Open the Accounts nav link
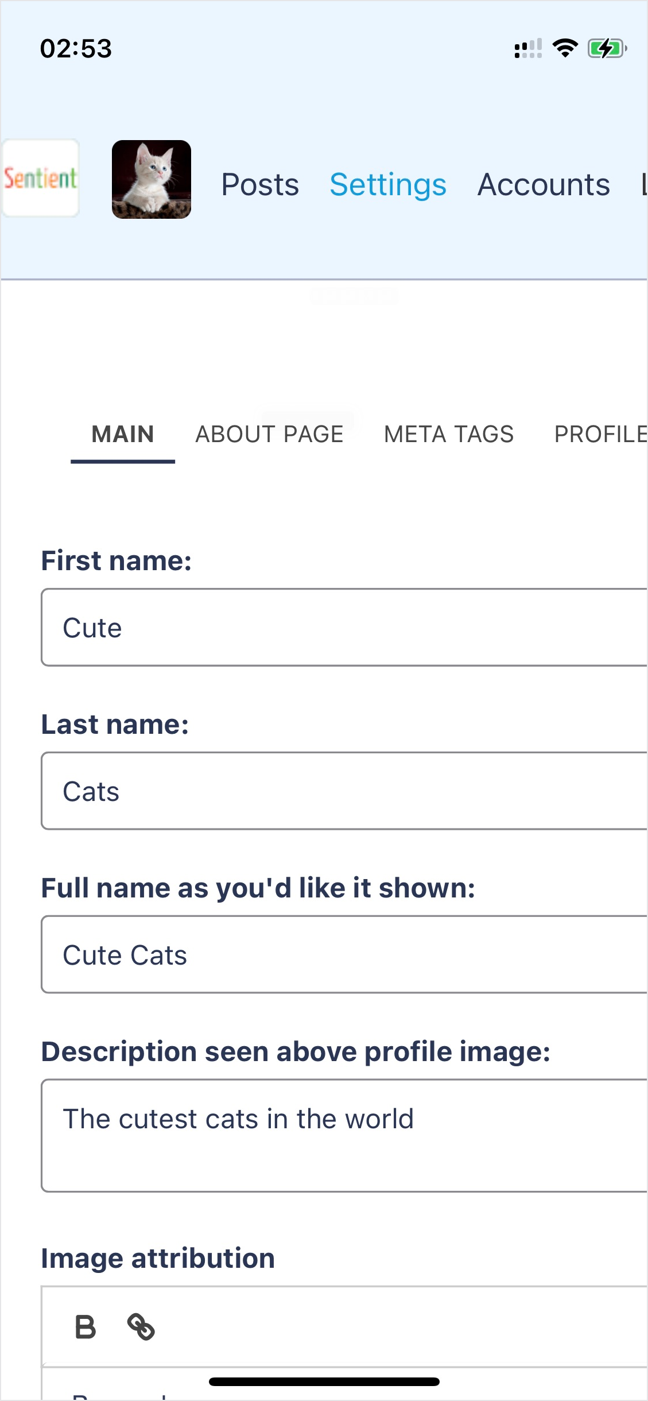The height and width of the screenshot is (1401, 648). tap(544, 185)
